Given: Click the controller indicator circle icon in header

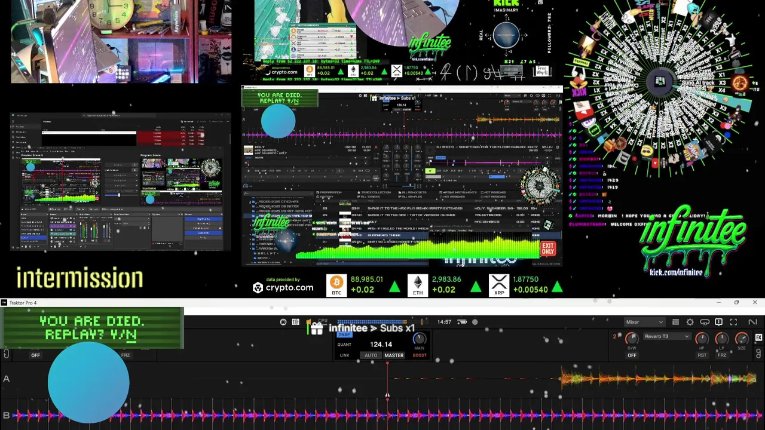Looking at the screenshot, I should (283, 322).
